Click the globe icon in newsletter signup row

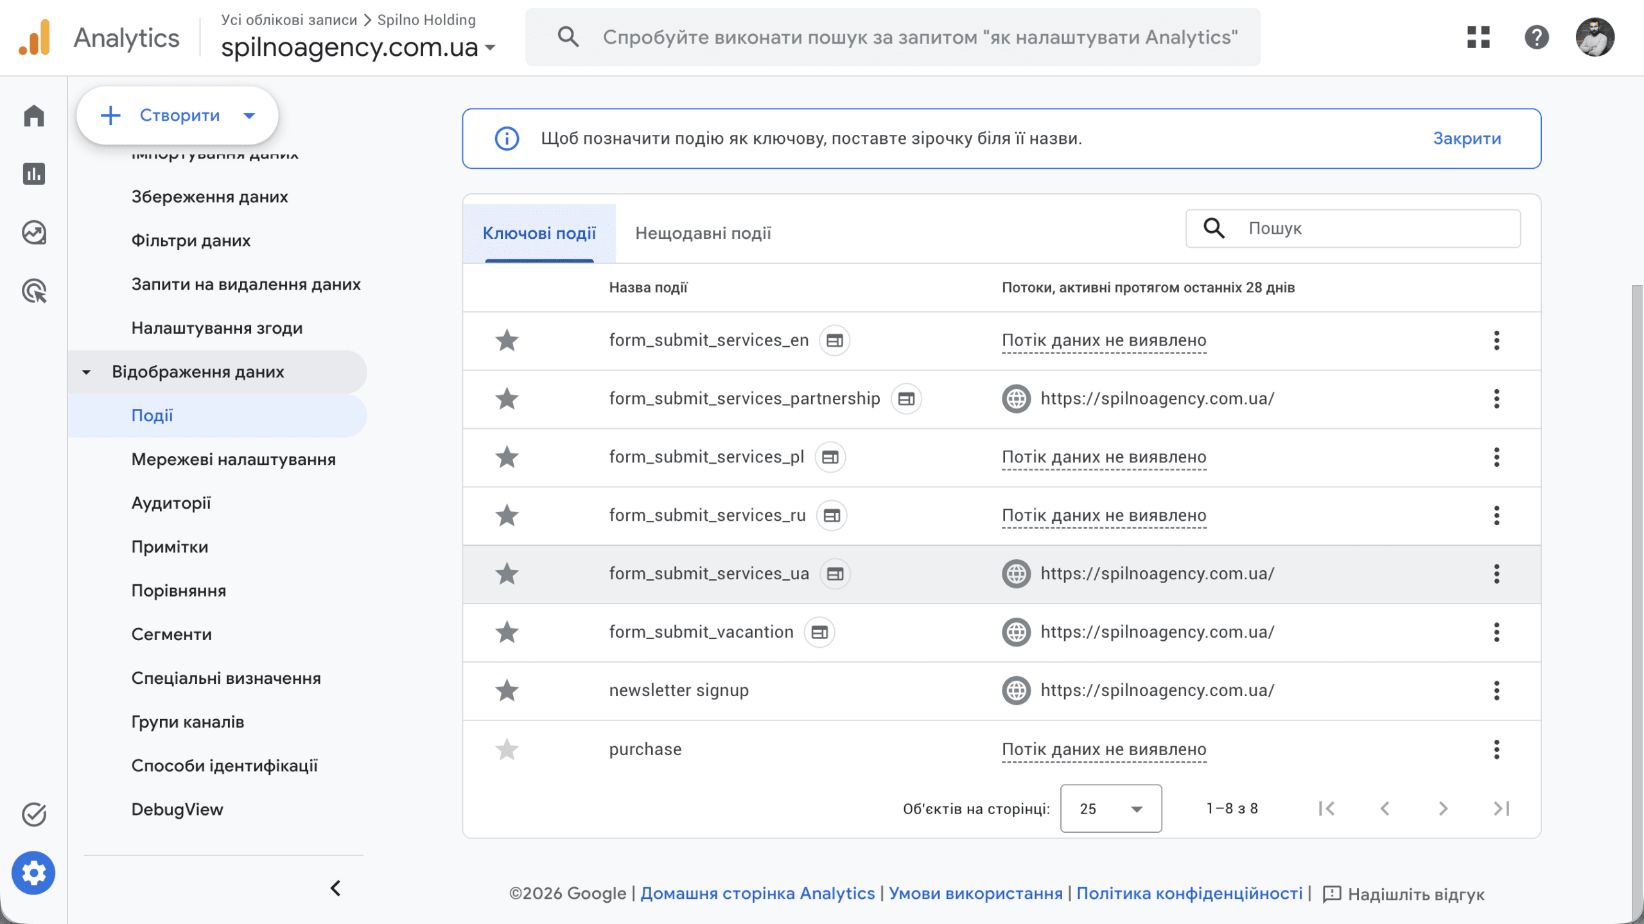pyautogui.click(x=1017, y=691)
